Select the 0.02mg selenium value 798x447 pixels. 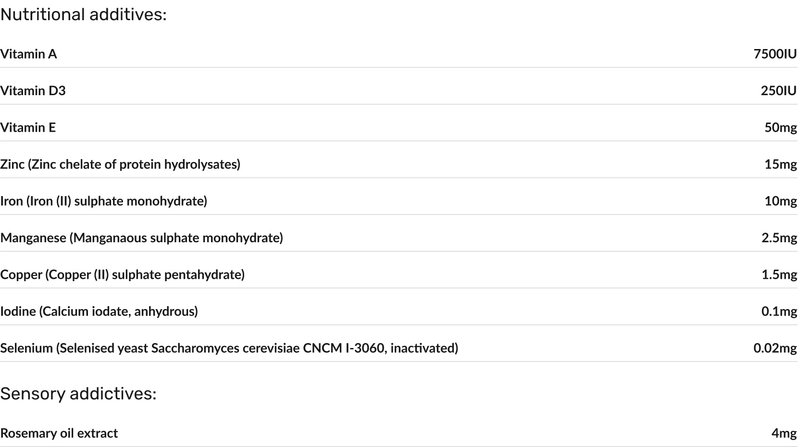775,348
